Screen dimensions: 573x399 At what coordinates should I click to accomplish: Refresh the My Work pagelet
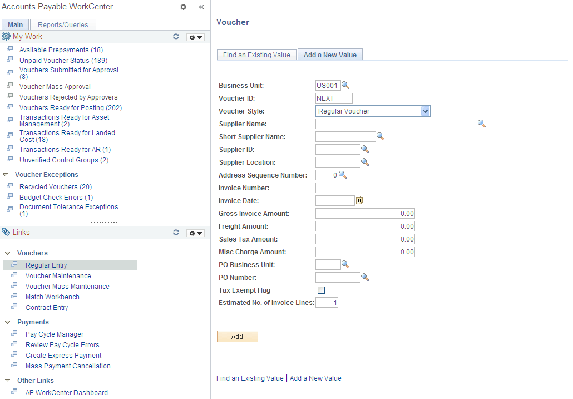(176, 36)
